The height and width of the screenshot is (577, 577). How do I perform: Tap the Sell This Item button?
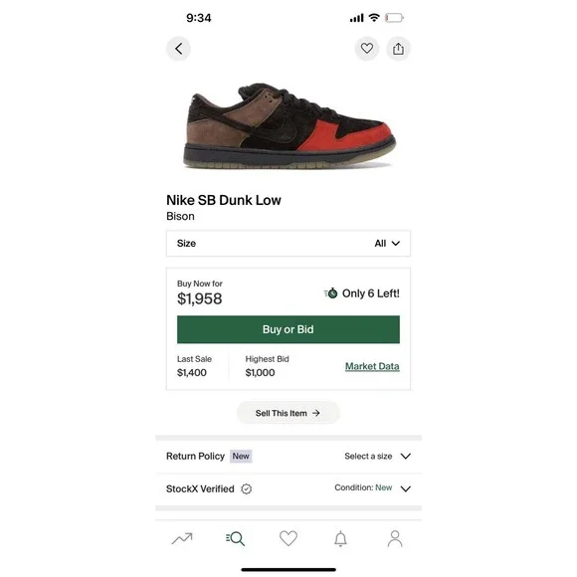coord(288,413)
